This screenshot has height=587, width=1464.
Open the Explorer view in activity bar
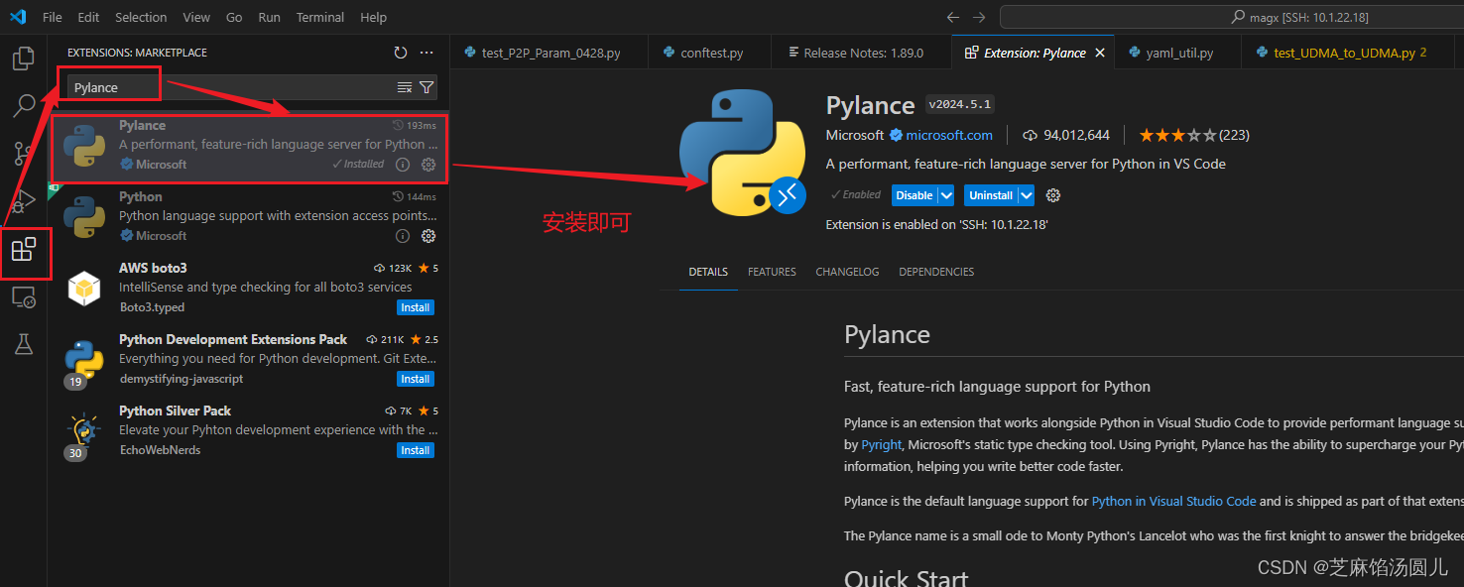click(x=24, y=59)
